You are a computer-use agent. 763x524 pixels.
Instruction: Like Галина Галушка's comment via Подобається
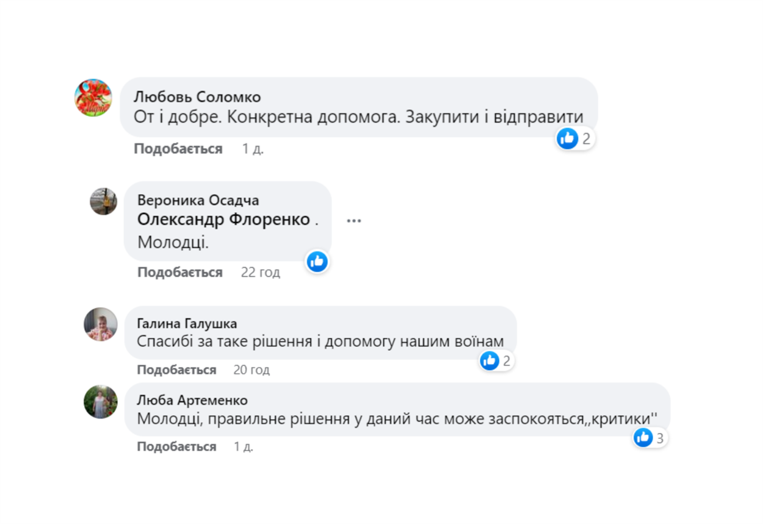tap(177, 370)
